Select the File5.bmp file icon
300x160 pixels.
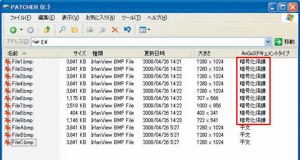[x=8, y=91]
